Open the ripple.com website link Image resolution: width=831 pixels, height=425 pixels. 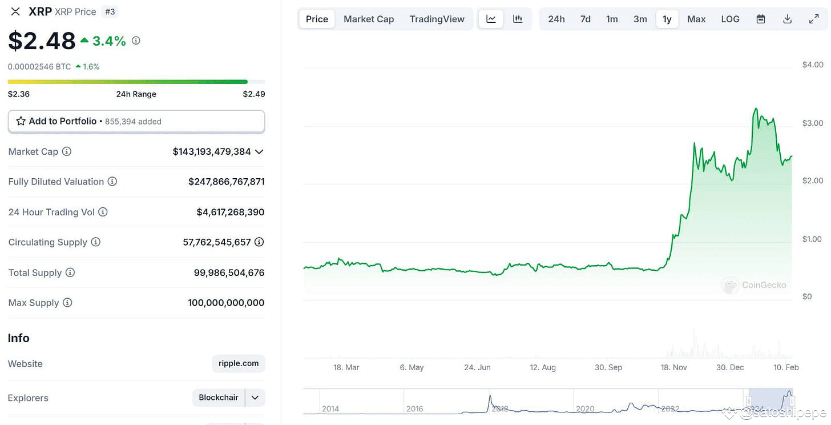[239, 363]
